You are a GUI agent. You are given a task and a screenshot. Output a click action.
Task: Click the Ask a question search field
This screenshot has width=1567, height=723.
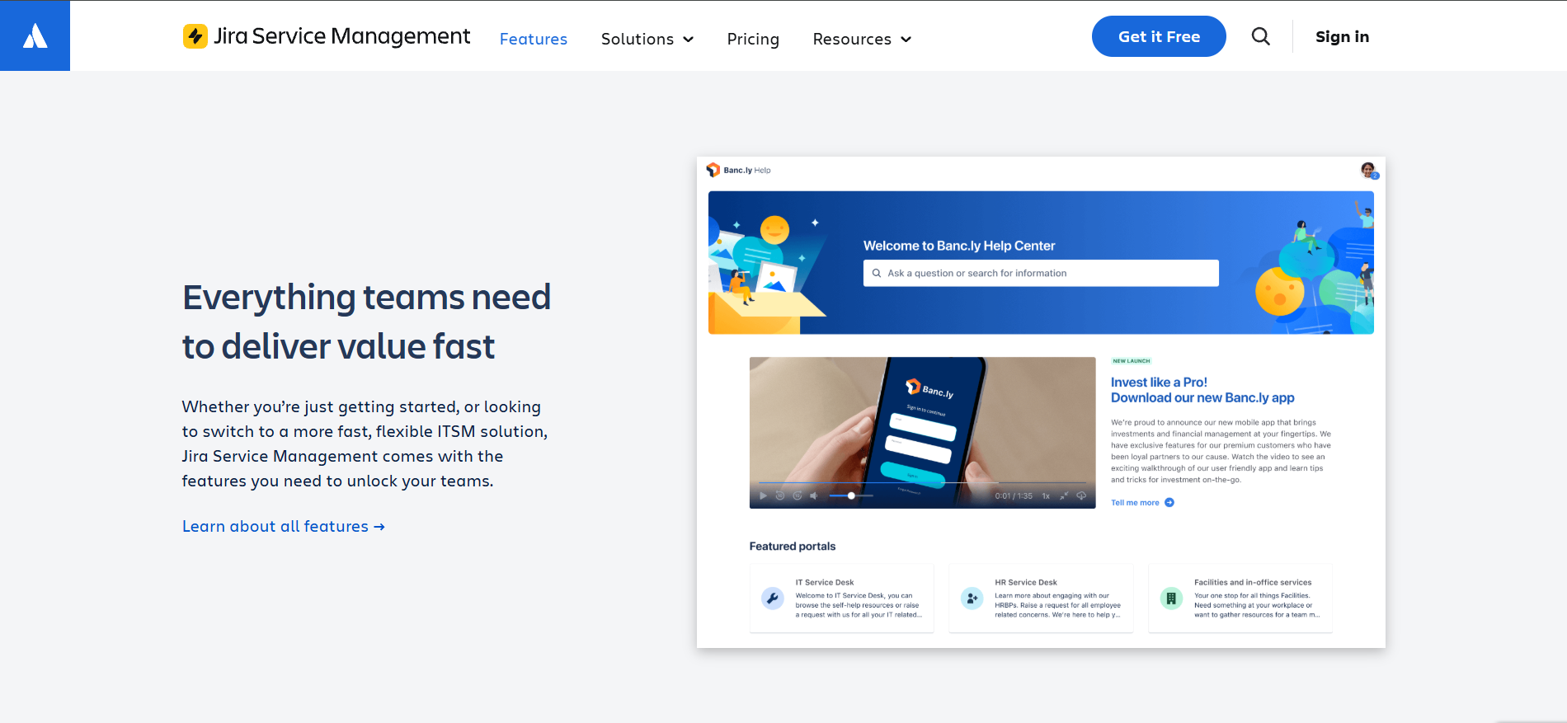tap(1041, 273)
